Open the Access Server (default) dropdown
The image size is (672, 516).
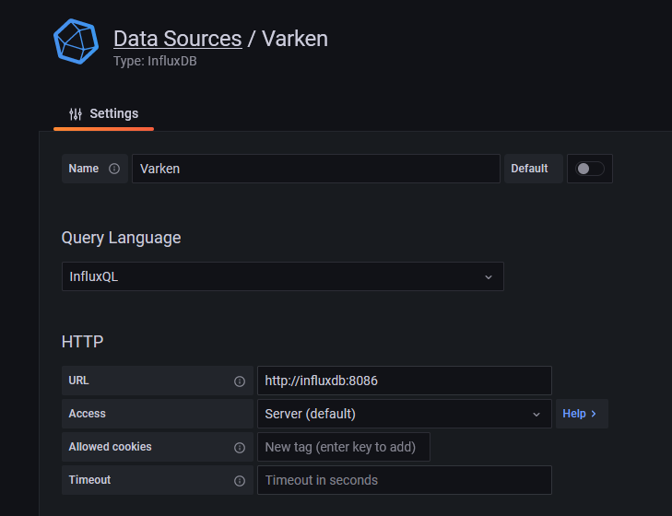(404, 414)
